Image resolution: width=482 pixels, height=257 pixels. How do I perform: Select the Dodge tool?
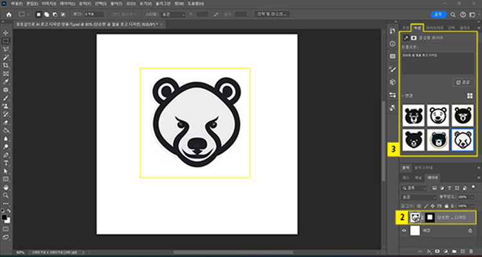coord(6,147)
